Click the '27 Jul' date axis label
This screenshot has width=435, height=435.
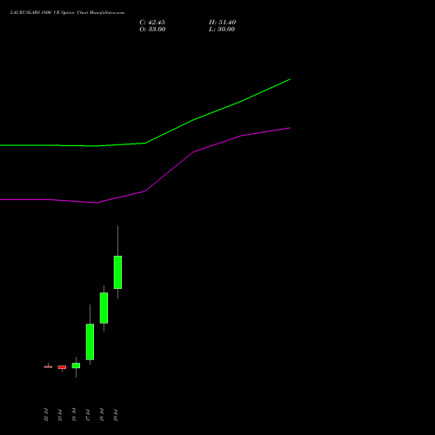88,415
